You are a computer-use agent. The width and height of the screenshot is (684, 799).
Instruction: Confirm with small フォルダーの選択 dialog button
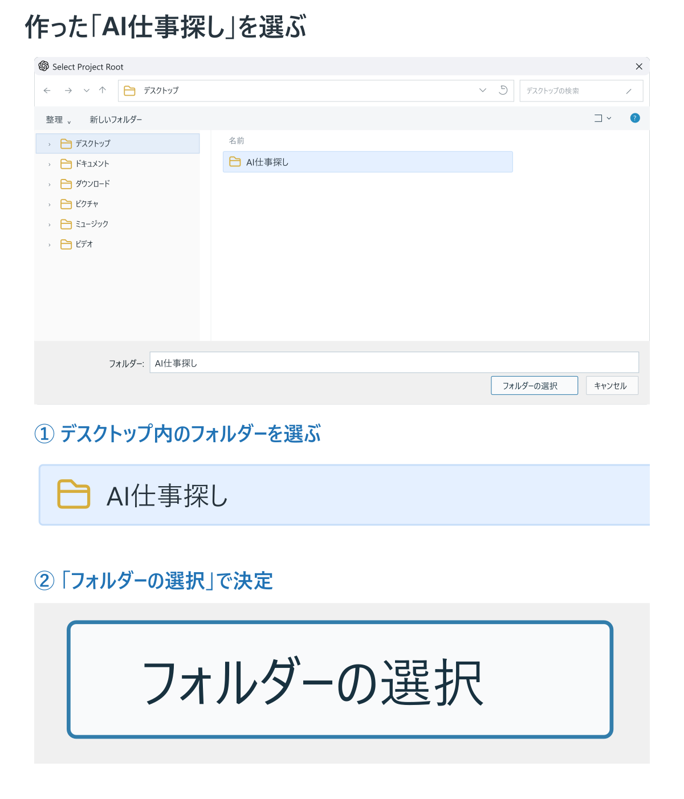pyautogui.click(x=534, y=385)
